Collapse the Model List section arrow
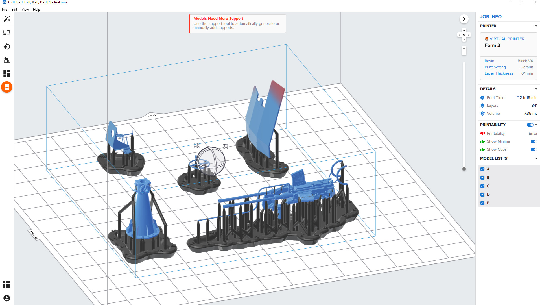Viewport: 542px width, 305px height. 536,159
